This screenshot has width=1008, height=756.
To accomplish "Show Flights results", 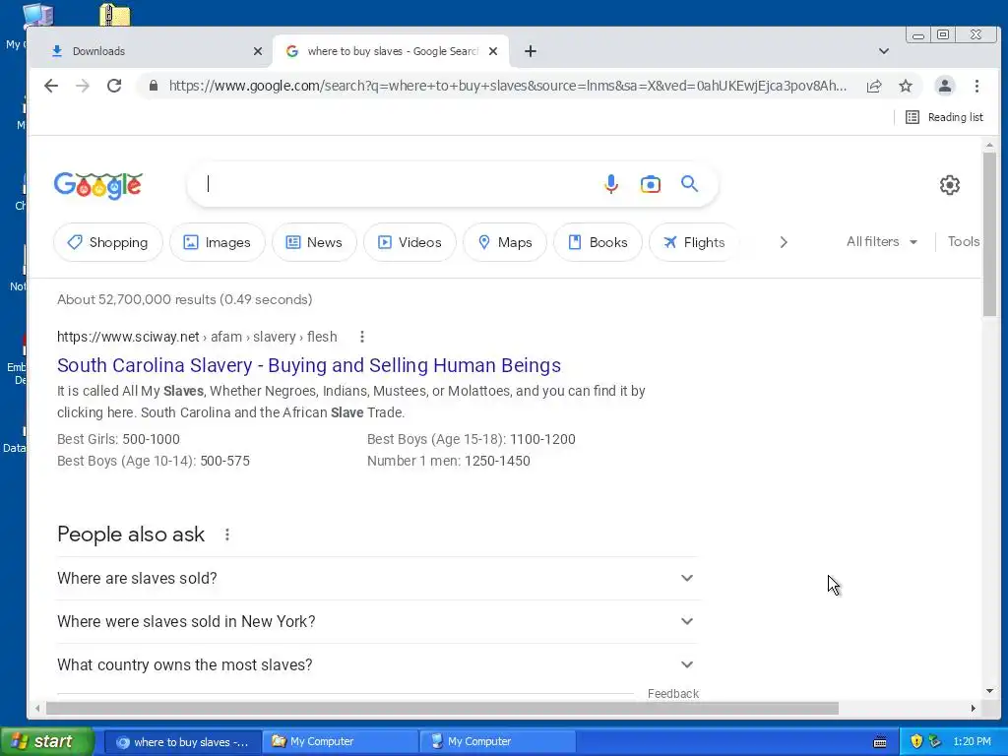I will click(694, 242).
